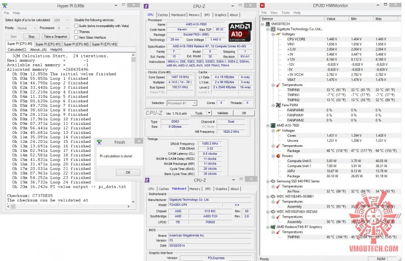Open the digits of pi 32M dropdown
Viewport: 405px width, 261px height.
tap(61, 20)
